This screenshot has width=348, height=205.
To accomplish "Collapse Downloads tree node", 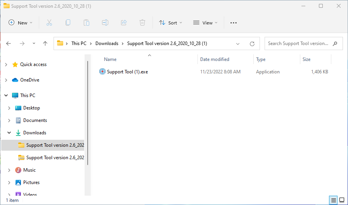I will coord(9,133).
